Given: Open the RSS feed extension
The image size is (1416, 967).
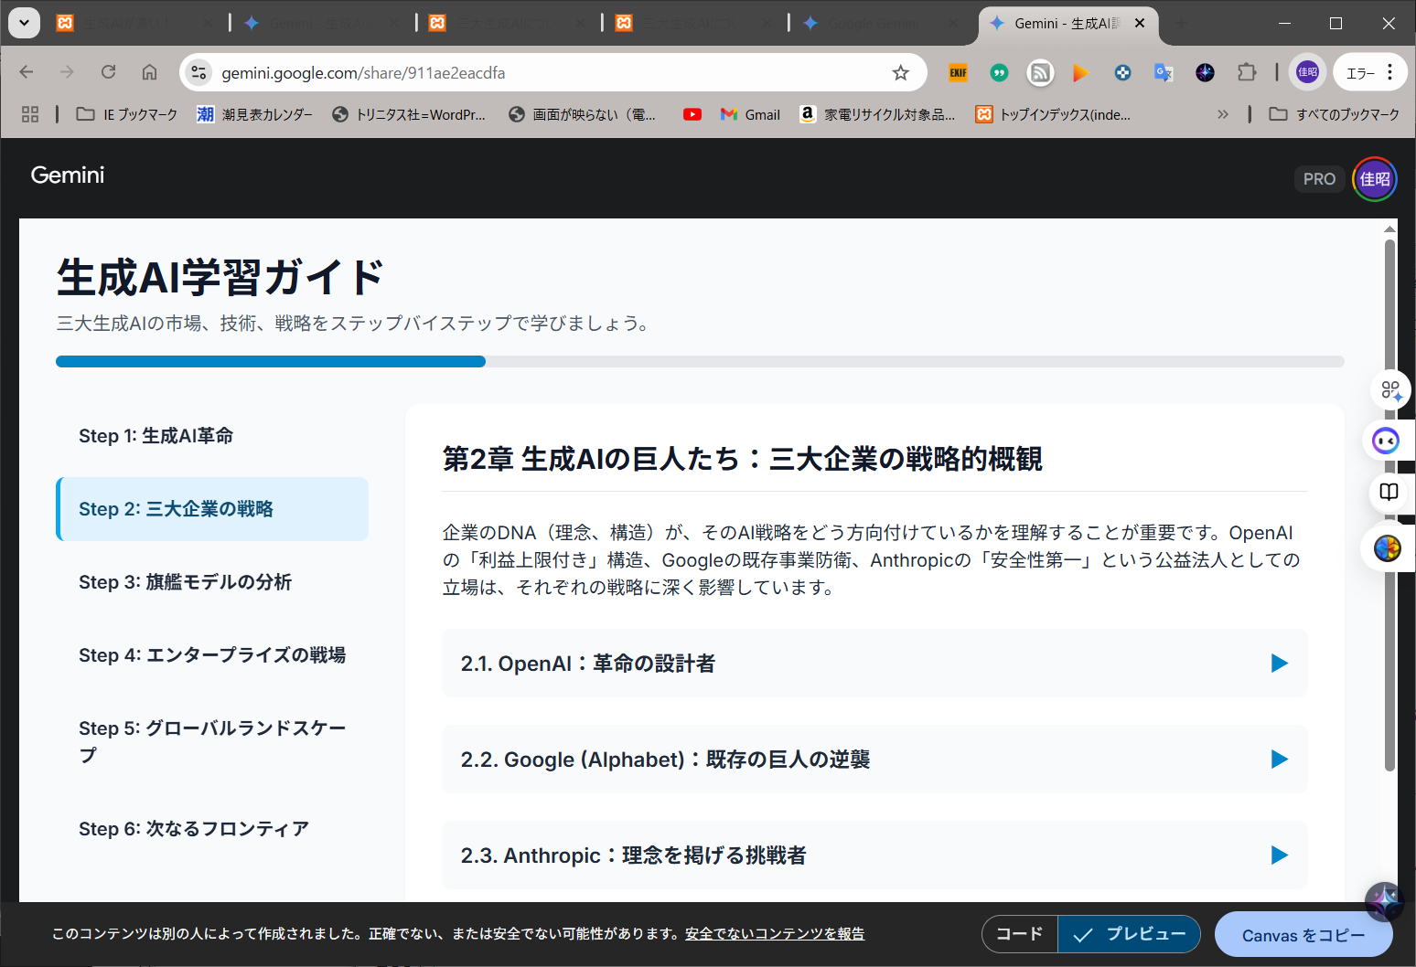Looking at the screenshot, I should click(x=1040, y=72).
